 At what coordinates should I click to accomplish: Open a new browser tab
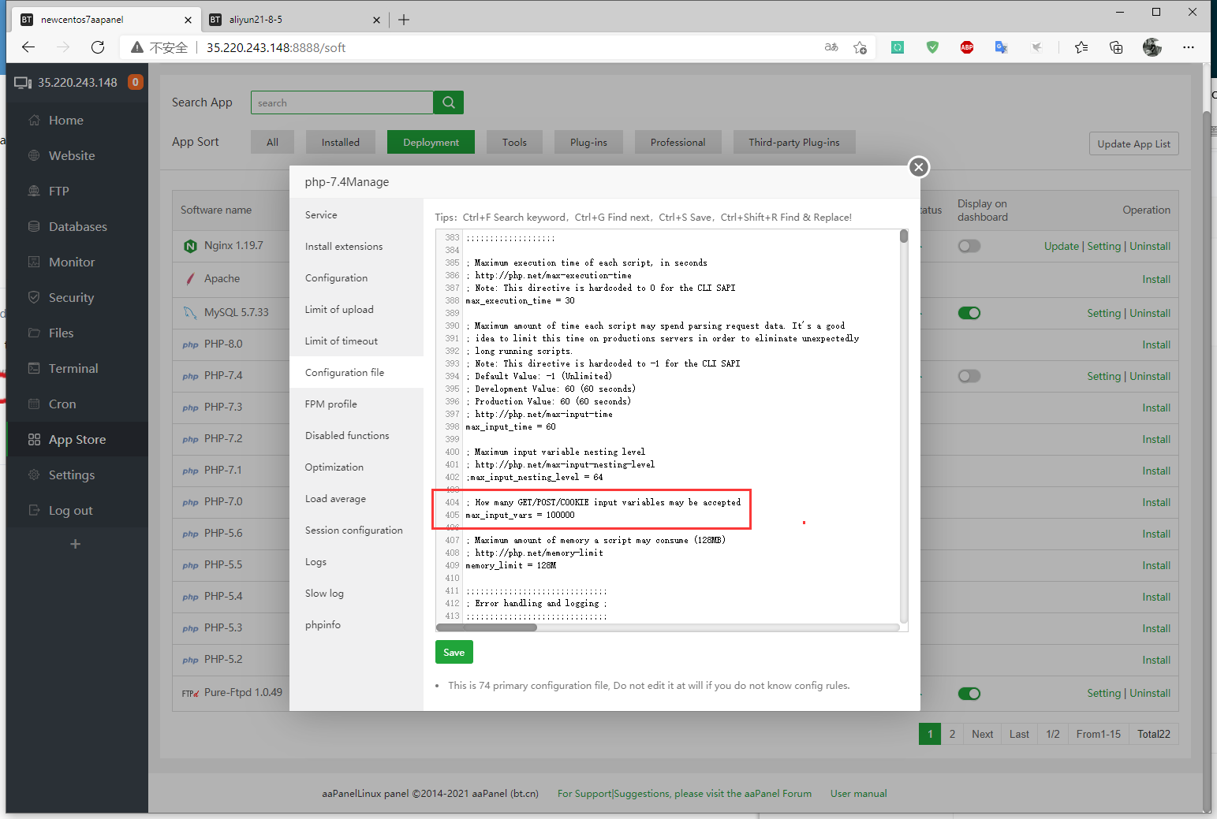[404, 20]
